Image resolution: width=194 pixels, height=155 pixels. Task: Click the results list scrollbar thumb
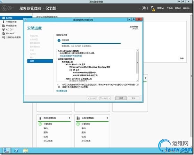pos(137,62)
